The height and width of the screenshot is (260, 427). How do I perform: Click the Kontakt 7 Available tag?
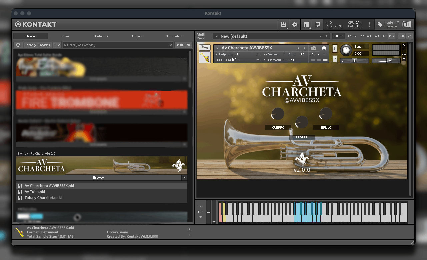pyautogui.click(x=388, y=24)
